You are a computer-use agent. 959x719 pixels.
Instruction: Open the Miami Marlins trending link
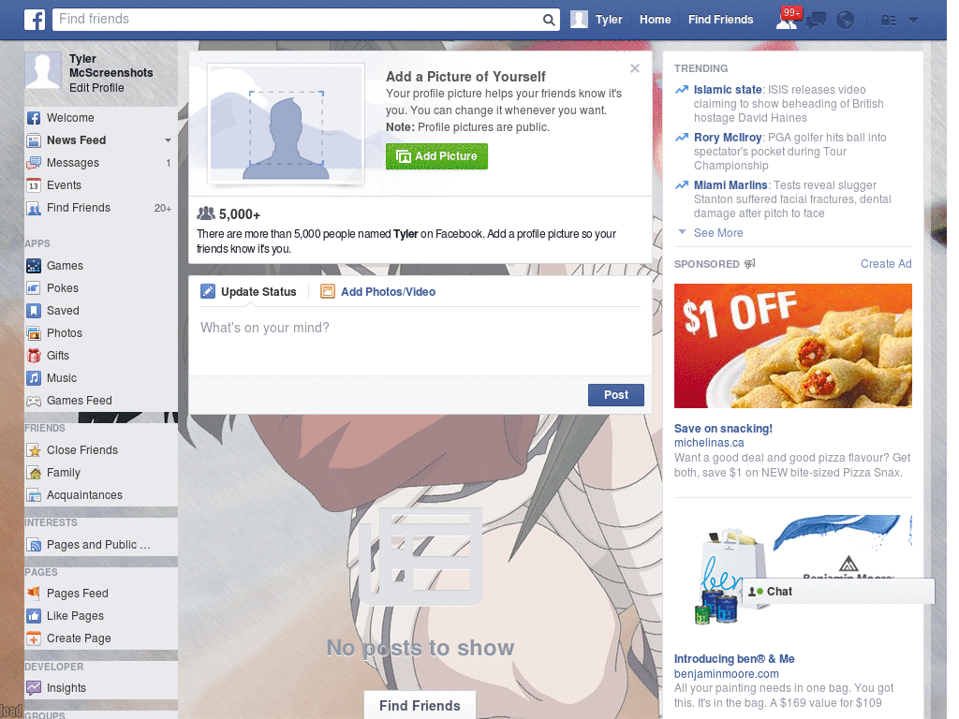pos(730,185)
